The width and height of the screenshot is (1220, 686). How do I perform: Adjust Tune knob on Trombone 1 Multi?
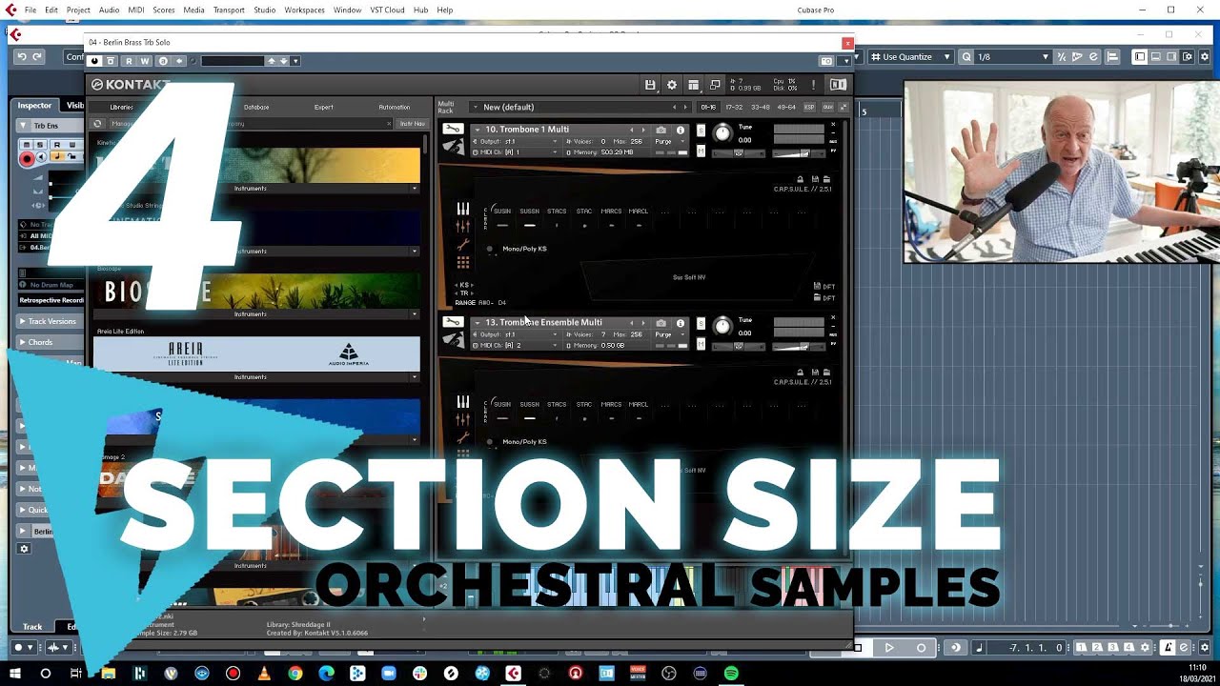tap(722, 133)
